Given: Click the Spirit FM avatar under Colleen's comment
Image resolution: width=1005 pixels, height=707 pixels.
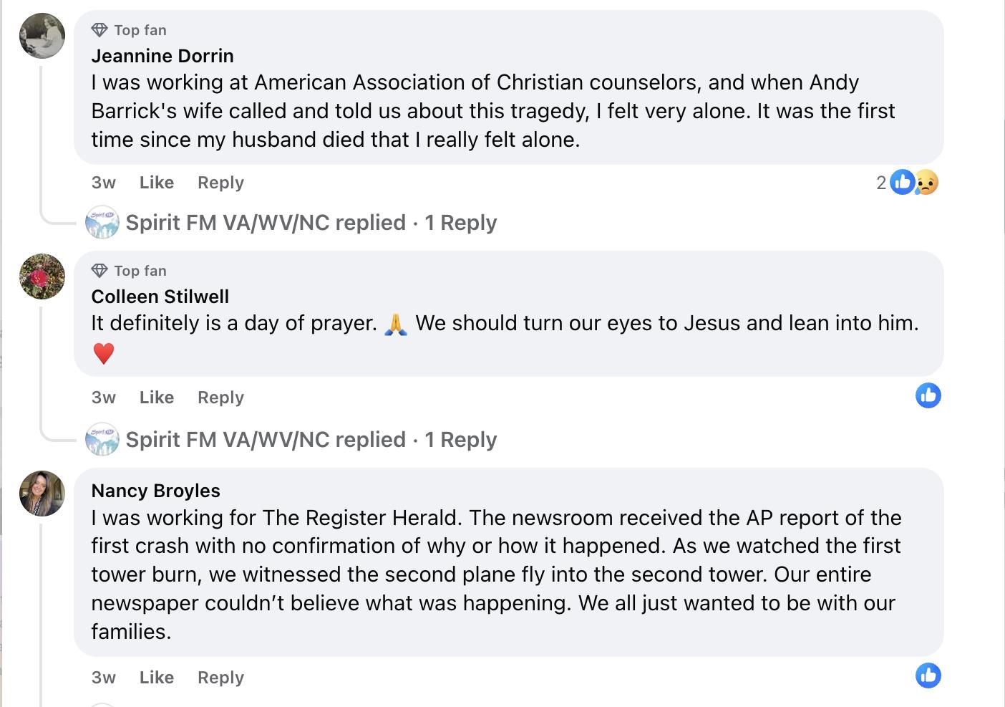Looking at the screenshot, I should point(102,440).
